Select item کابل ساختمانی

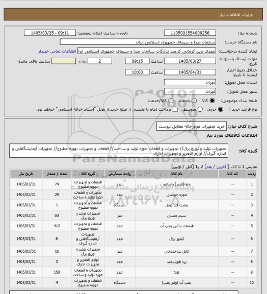coord(177,252)
